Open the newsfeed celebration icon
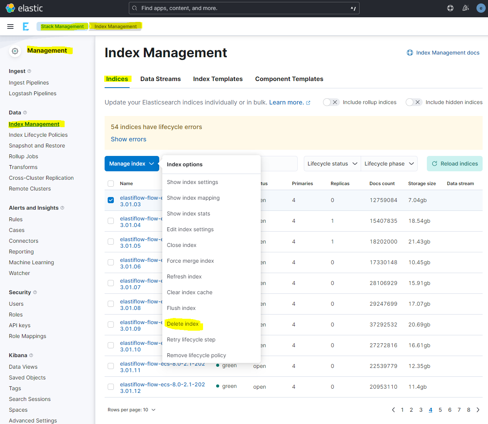 coord(466,8)
